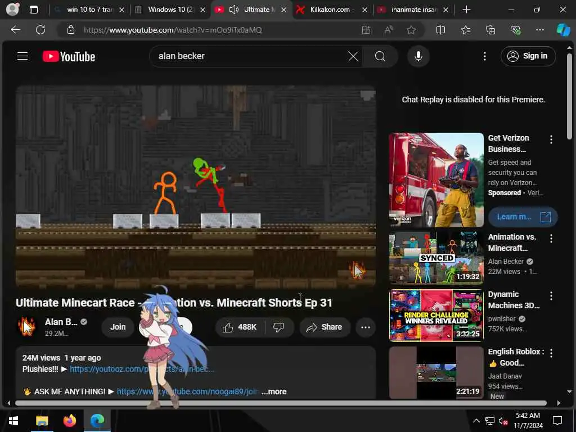View site information lock icon
Image resolution: width=576 pixels, height=432 pixels.
point(71,30)
